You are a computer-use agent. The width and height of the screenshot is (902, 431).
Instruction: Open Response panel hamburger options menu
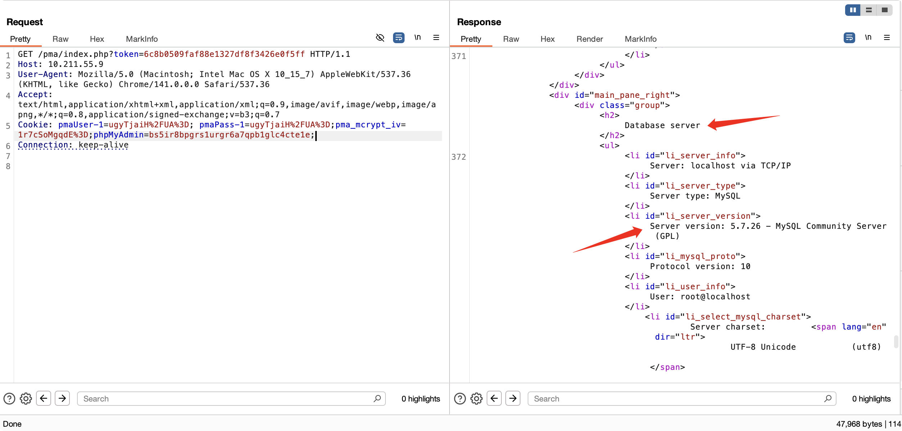pos(887,38)
